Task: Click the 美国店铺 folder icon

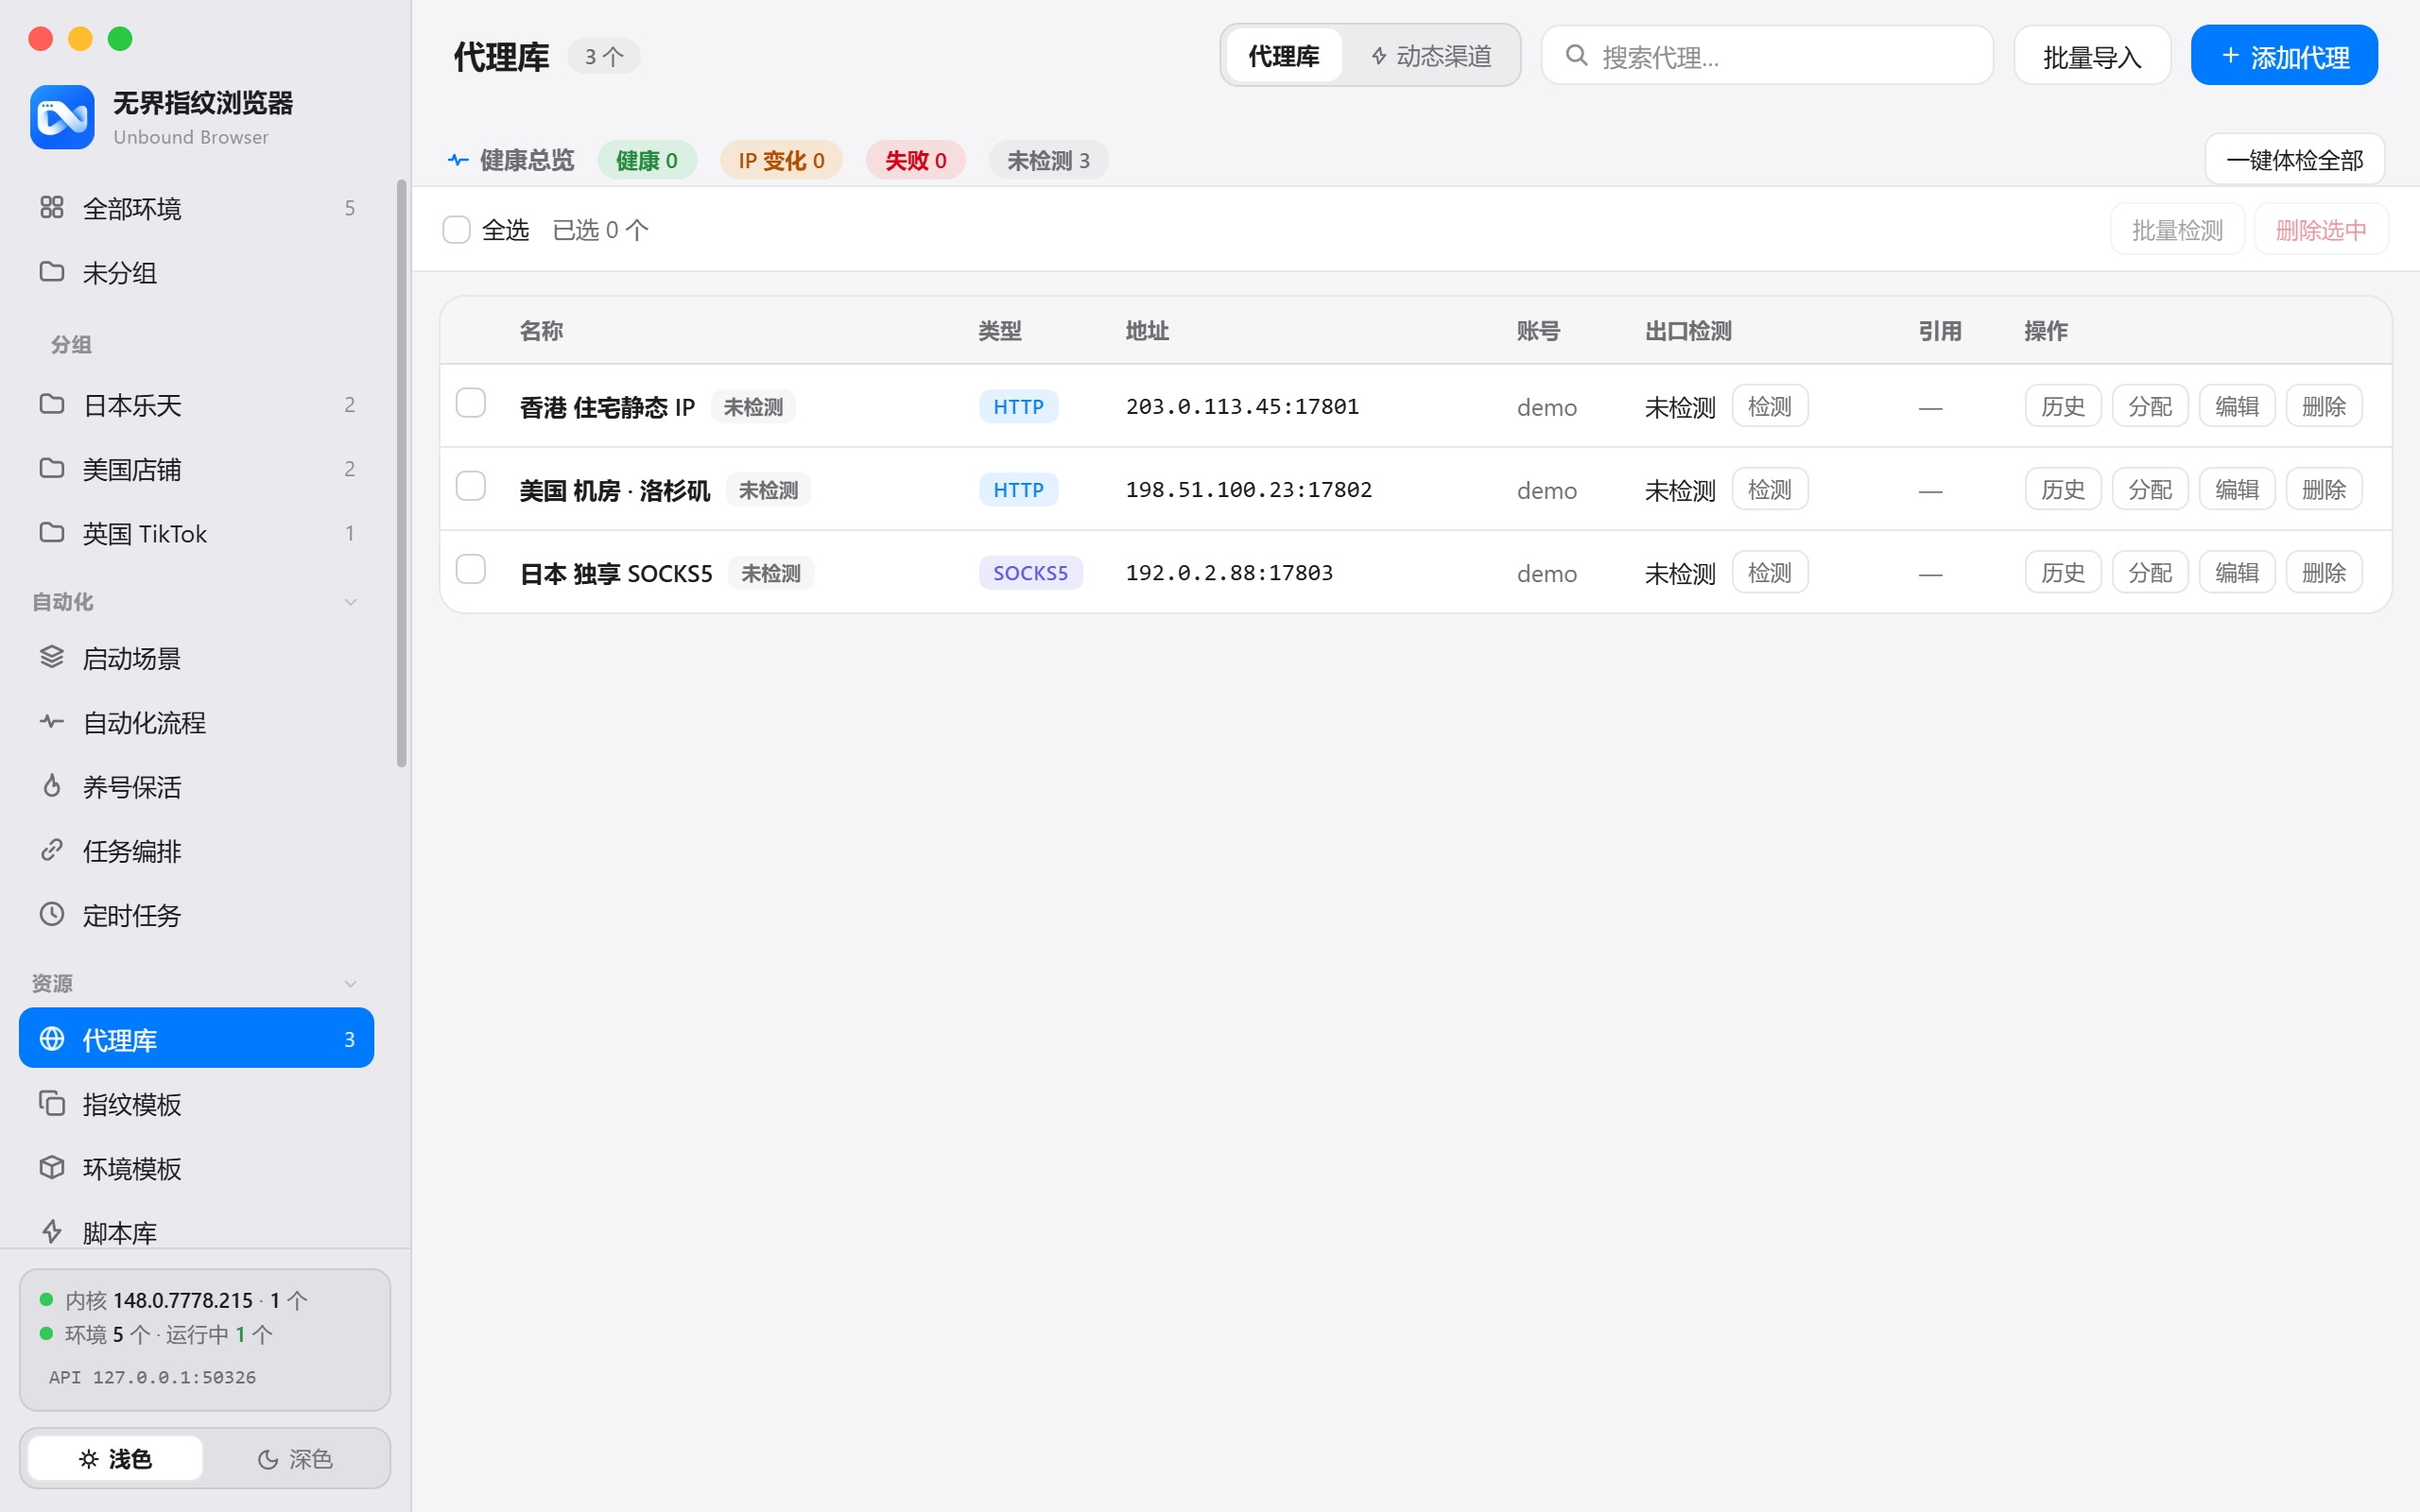Action: point(52,468)
